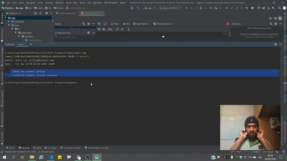The width and height of the screenshot is (287, 161).
Task: Click the default margins 8dp button
Action: click(x=110, y=29)
